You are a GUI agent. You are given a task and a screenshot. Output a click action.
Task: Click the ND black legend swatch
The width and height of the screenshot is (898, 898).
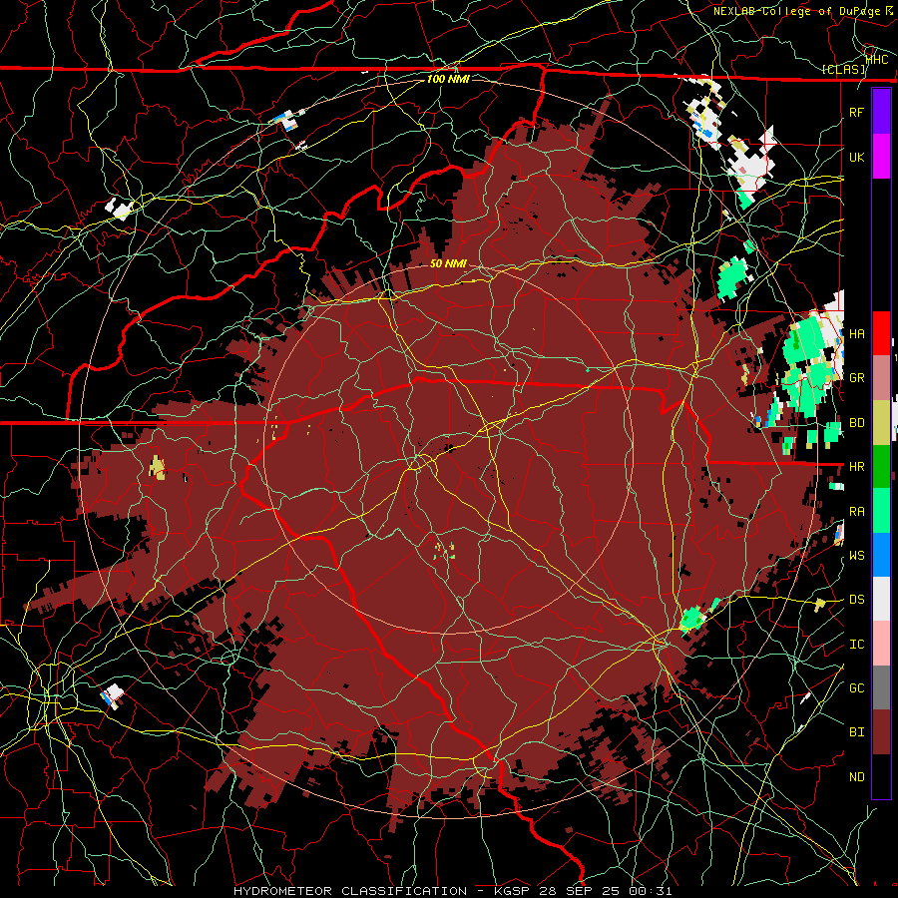pyautogui.click(x=881, y=776)
